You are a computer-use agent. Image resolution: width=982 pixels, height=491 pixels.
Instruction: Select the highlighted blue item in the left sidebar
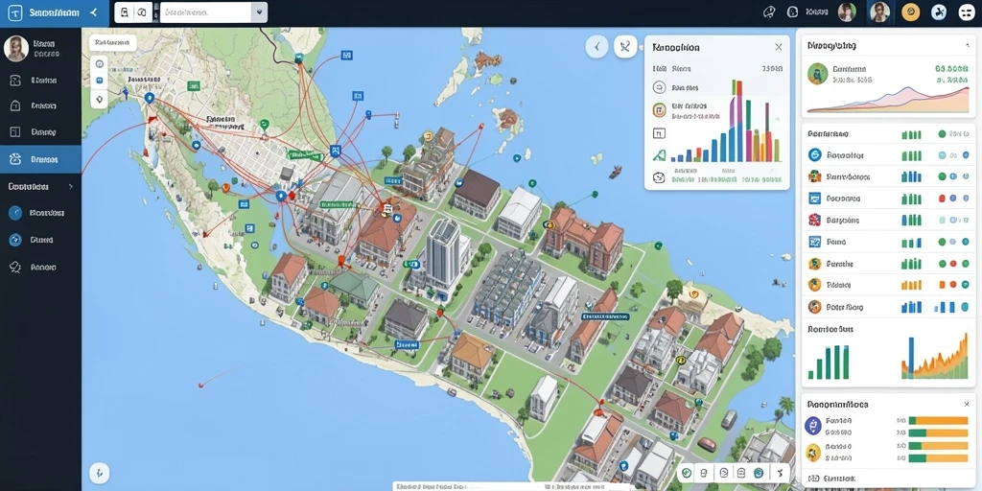pyautogui.click(x=40, y=160)
